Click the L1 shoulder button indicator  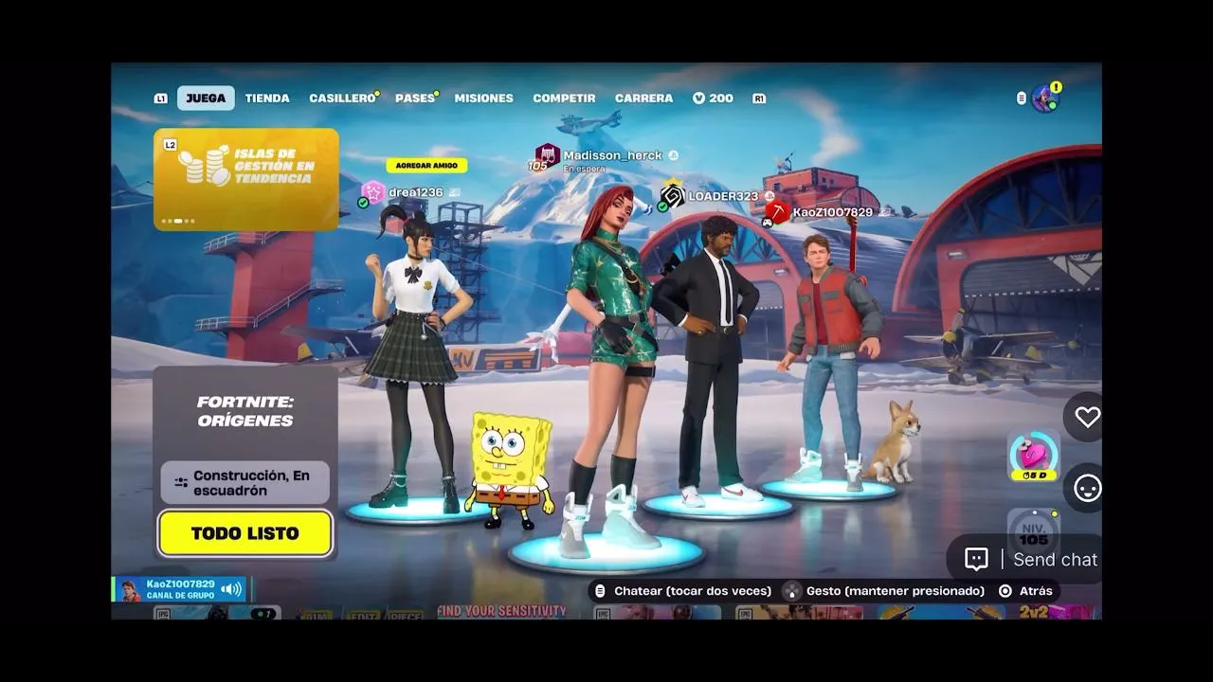160,99
